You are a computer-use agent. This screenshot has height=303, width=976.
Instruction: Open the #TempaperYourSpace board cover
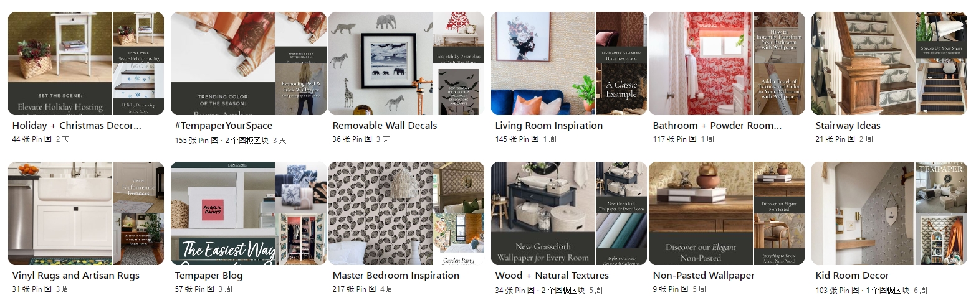pos(249,63)
